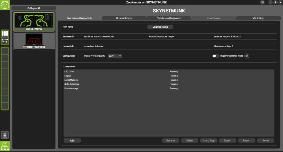Screen dimensions: 283x152
Task: Click Product: Hippotizer Taiga+ text
Action: (161, 36)
